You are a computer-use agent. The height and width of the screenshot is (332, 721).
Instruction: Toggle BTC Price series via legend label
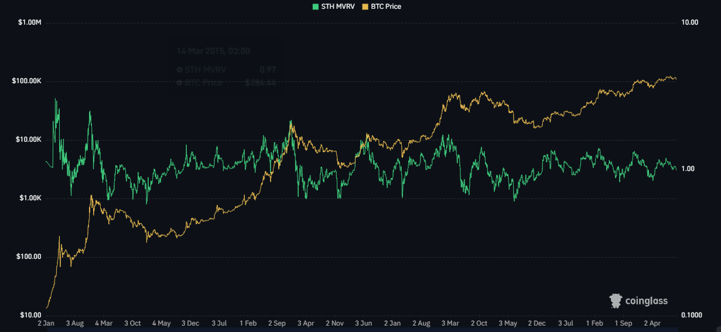[386, 6]
